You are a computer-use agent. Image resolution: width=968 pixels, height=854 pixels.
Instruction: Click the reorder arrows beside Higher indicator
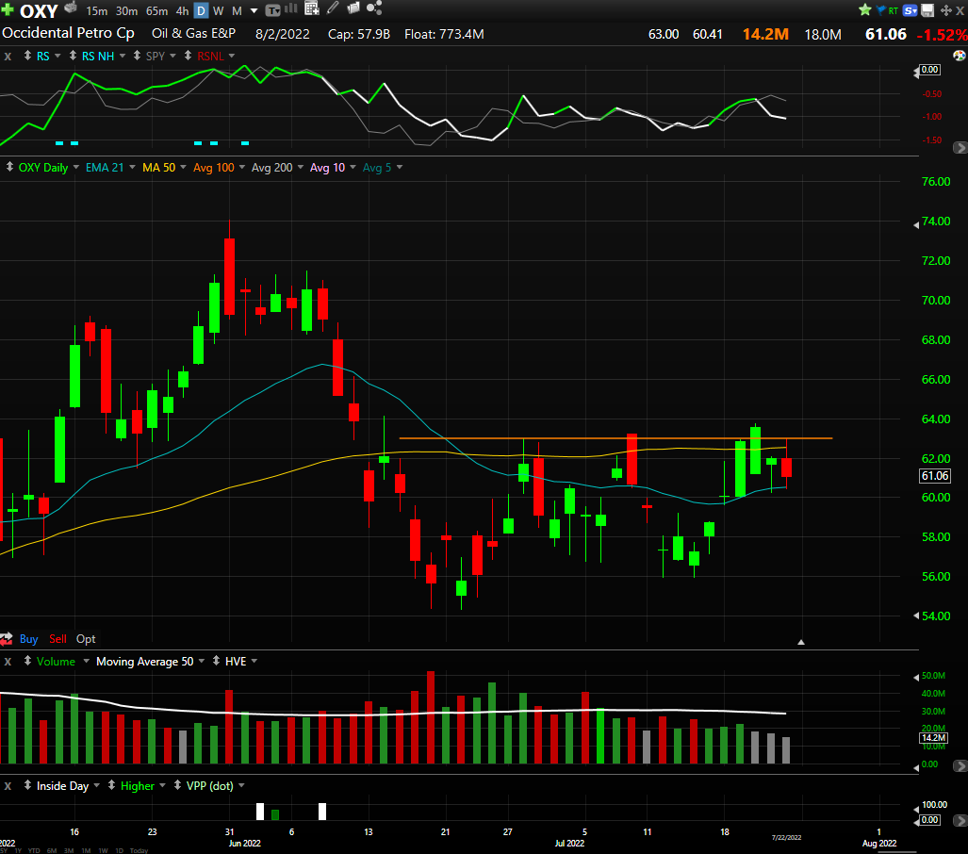pos(112,785)
